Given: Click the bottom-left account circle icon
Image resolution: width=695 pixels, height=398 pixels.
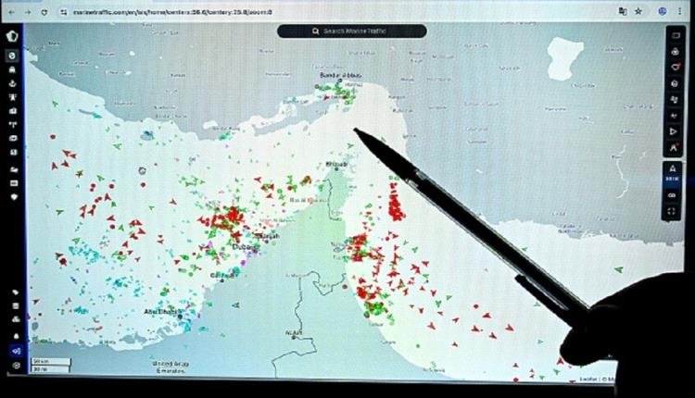Looking at the screenshot, I should (x=15, y=367).
